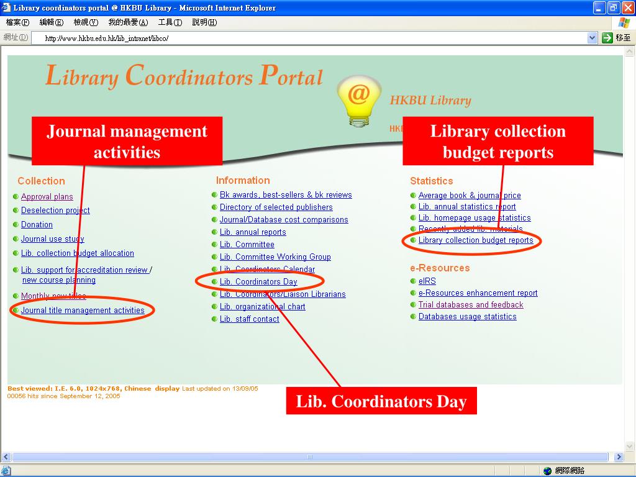Screen dimensions: 636x477
Task: Click the vertical scrollbar down arrow
Action: (630, 446)
